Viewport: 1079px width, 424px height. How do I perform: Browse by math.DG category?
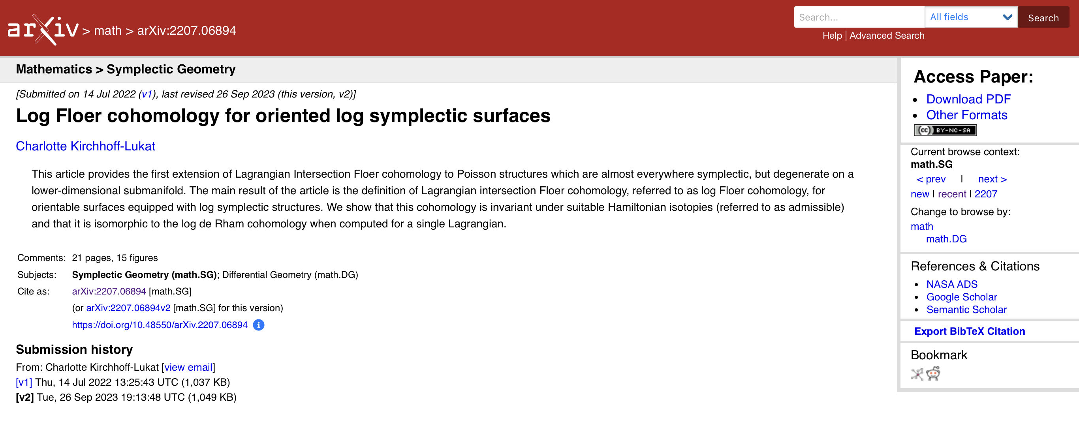click(946, 239)
